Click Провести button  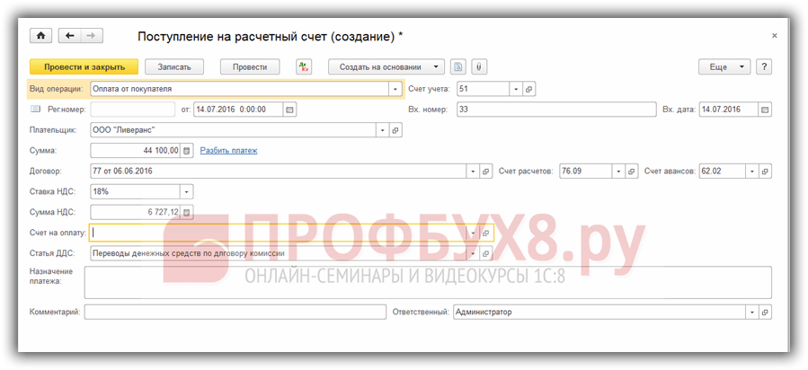(x=250, y=66)
